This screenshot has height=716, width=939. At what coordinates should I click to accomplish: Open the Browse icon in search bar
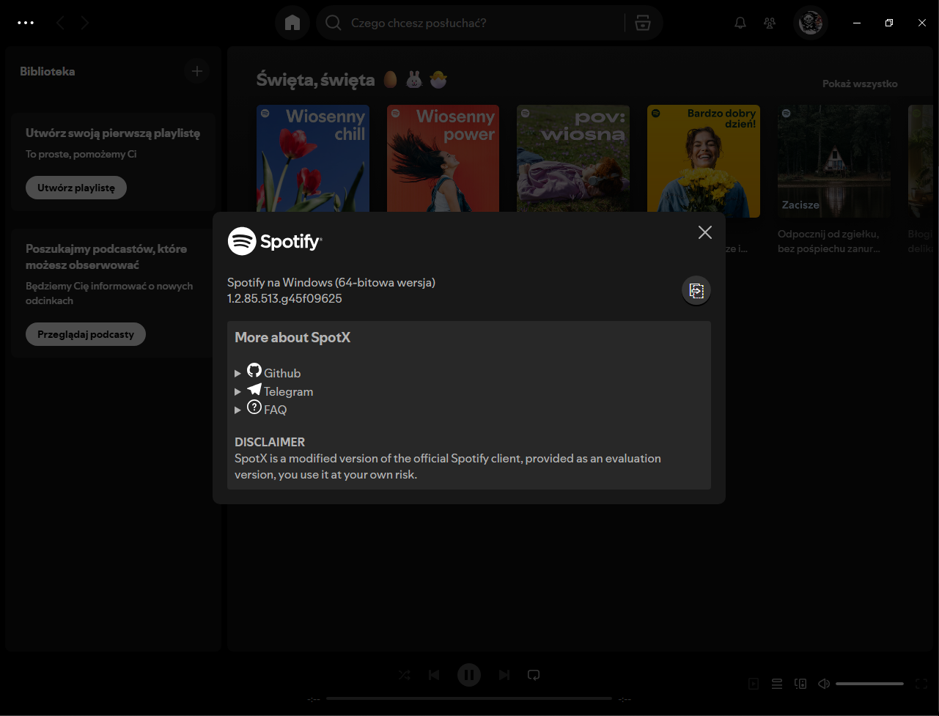coord(643,23)
